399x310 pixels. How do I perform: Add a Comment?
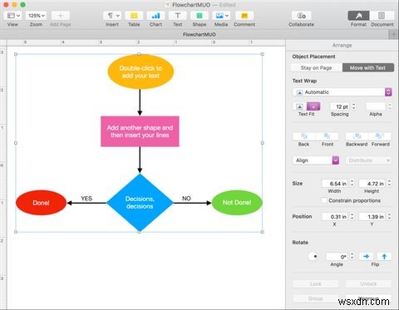click(x=244, y=16)
